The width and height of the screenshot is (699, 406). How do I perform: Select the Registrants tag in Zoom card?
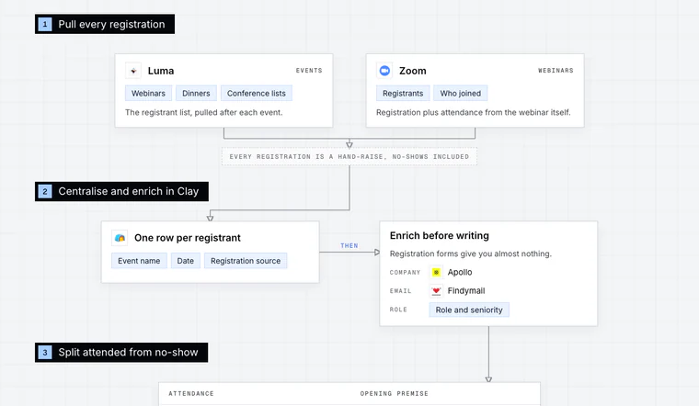coord(403,93)
